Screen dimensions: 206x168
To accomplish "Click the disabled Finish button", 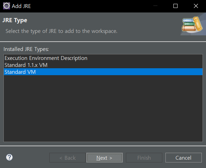I will pyautogui.click(x=144, y=158).
